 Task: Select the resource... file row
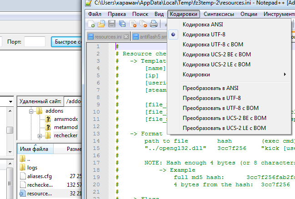click(x=50, y=194)
